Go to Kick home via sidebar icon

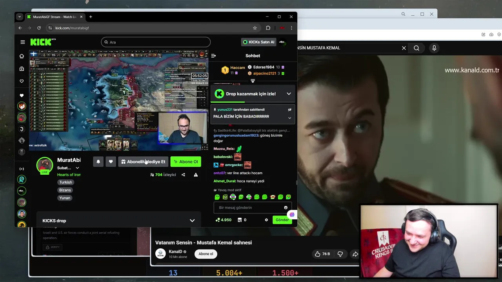[22, 56]
